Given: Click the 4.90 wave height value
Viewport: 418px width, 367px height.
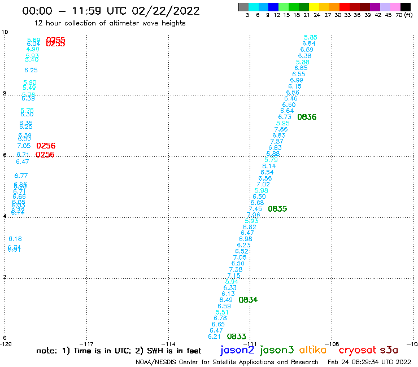Looking at the screenshot, I should 33,49.
